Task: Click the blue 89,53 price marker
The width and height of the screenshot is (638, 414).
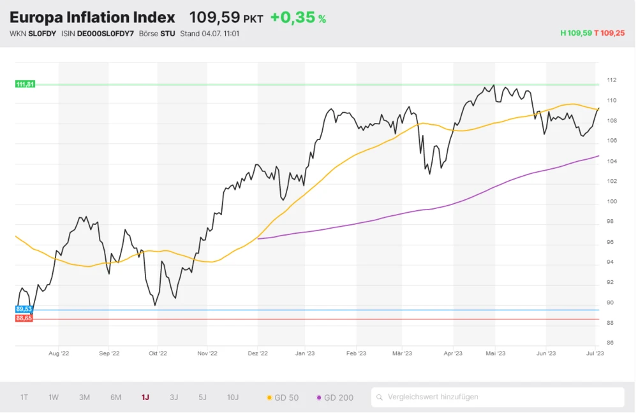Action: 24,309
